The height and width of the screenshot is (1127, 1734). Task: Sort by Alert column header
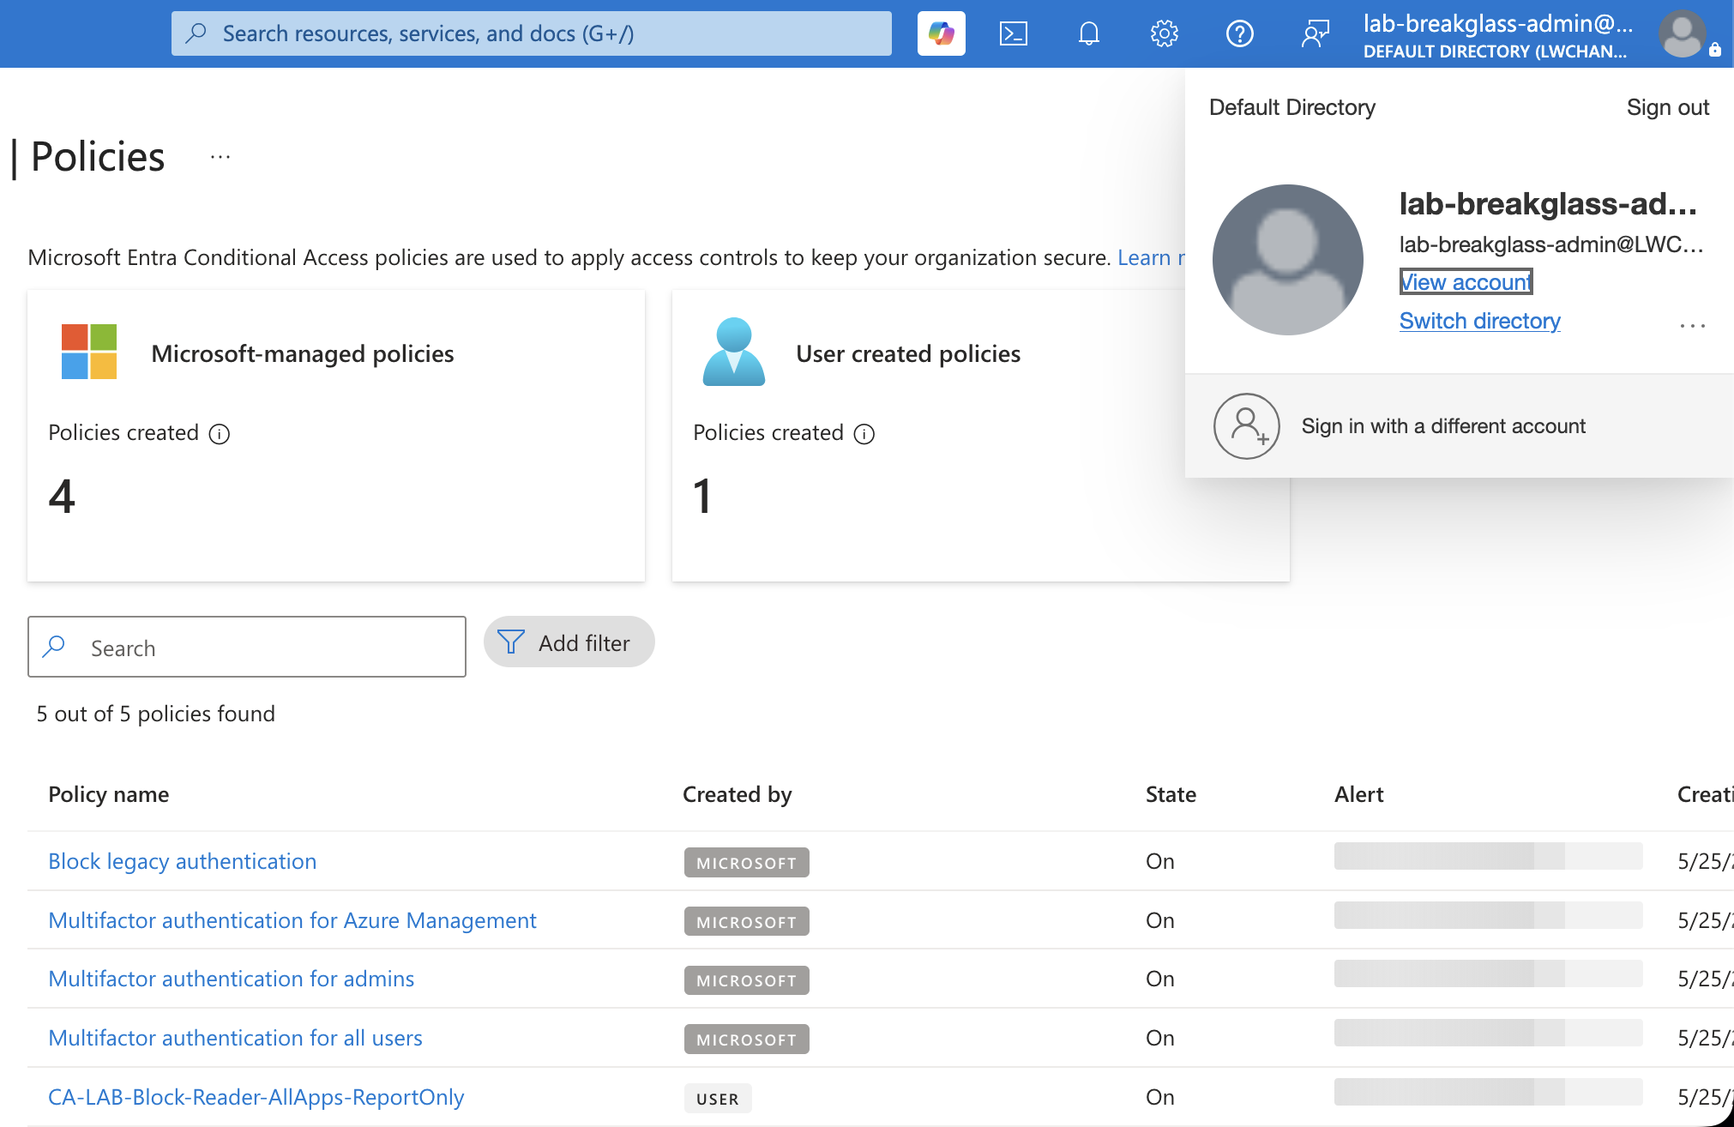1358,794
